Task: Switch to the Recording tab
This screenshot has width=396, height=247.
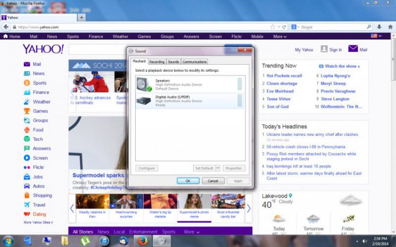Action: (x=157, y=62)
